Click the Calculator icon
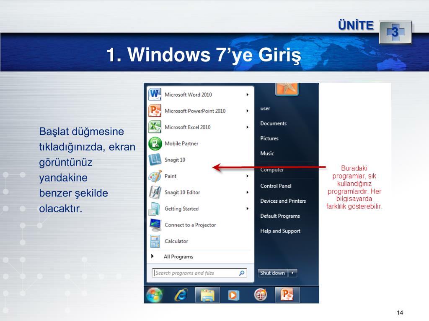This screenshot has width=429, height=321. 155,241
